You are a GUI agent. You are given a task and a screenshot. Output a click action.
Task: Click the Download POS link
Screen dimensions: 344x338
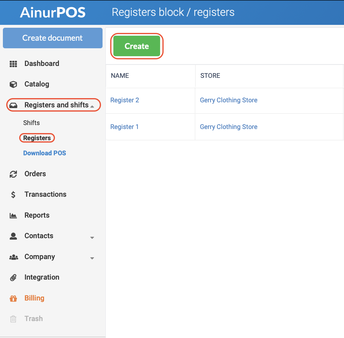click(x=45, y=153)
